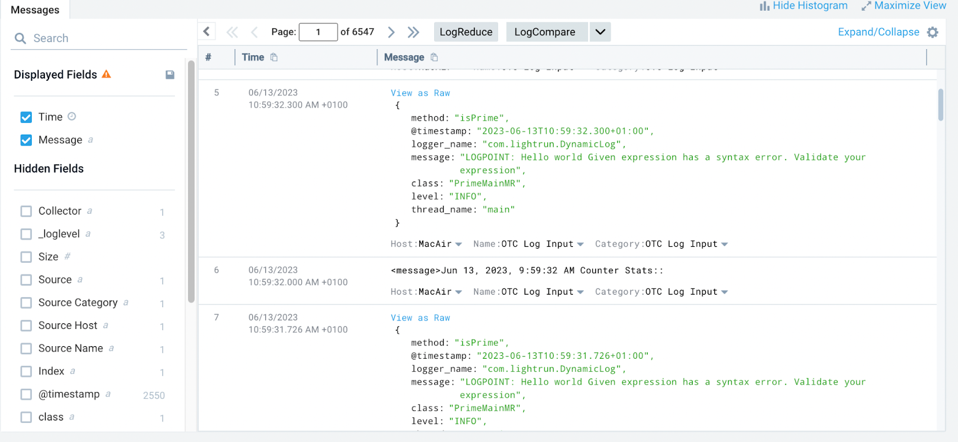Switch to the Messages tab
Image resolution: width=958 pixels, height=442 pixels.
[35, 10]
